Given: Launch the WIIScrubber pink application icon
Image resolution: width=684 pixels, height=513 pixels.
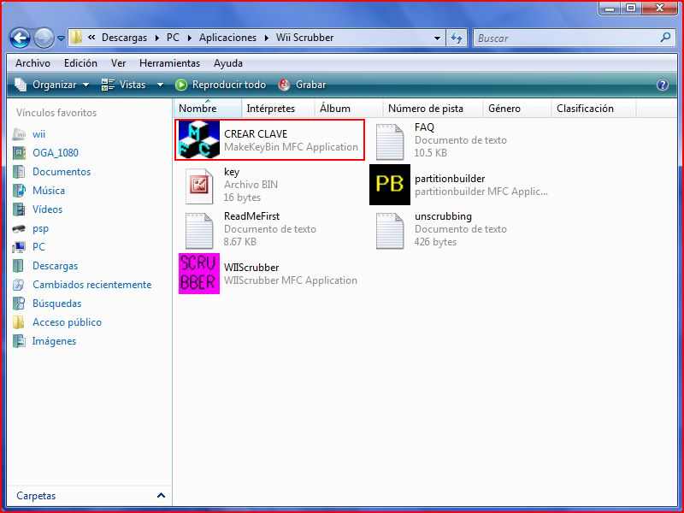Looking at the screenshot, I should tap(199, 274).
